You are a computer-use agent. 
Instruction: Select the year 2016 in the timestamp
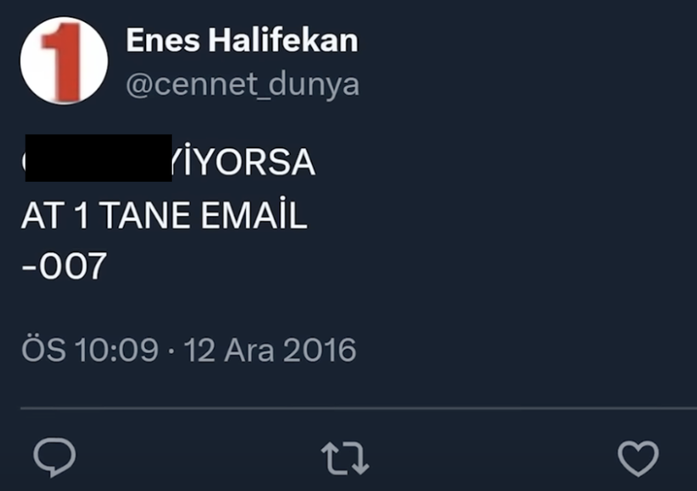coord(320,350)
